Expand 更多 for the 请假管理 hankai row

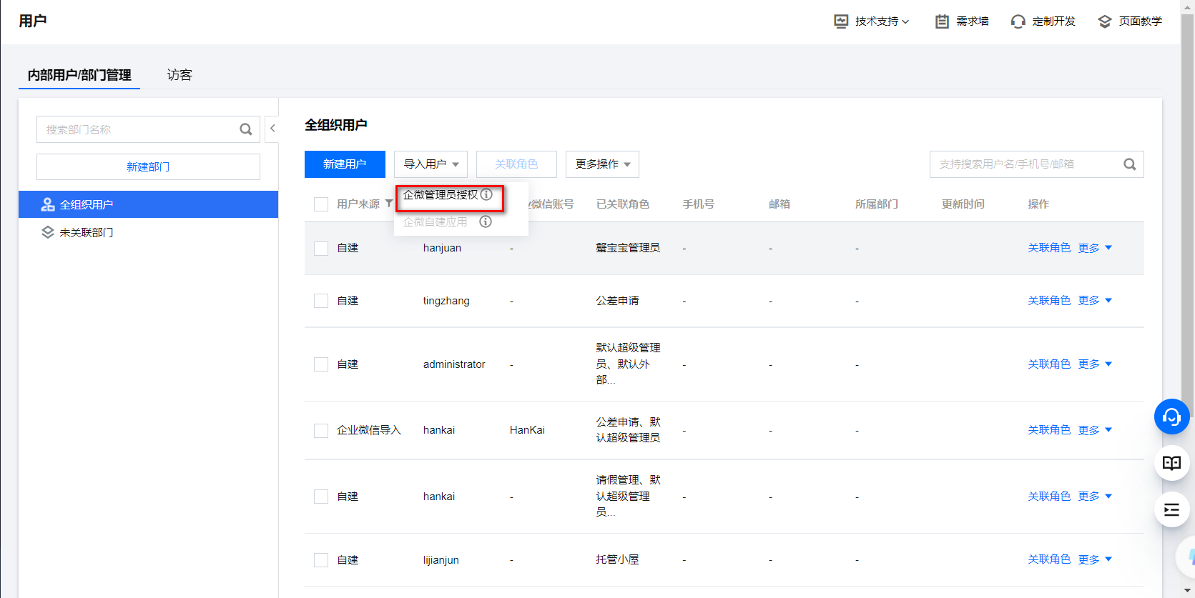[1095, 497]
